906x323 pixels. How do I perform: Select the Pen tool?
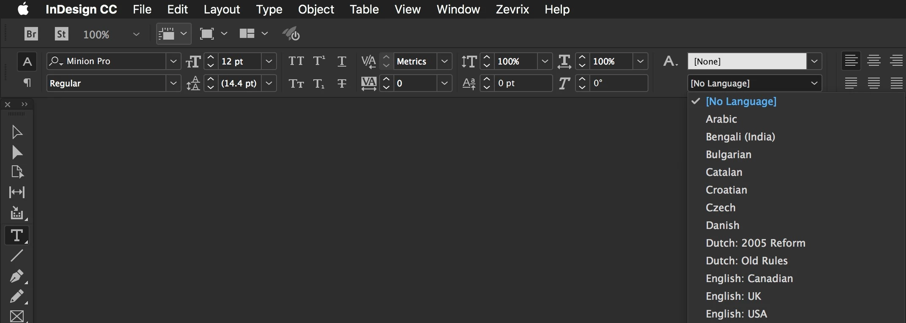click(17, 276)
